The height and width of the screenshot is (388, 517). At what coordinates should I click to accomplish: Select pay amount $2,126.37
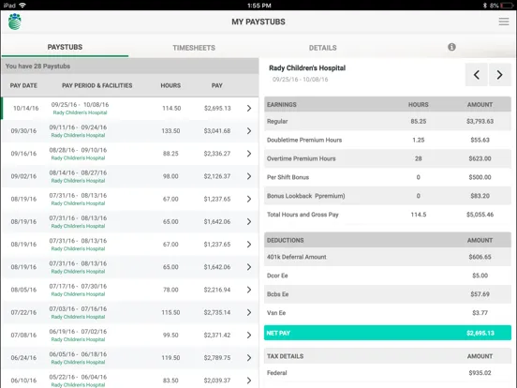point(217,176)
